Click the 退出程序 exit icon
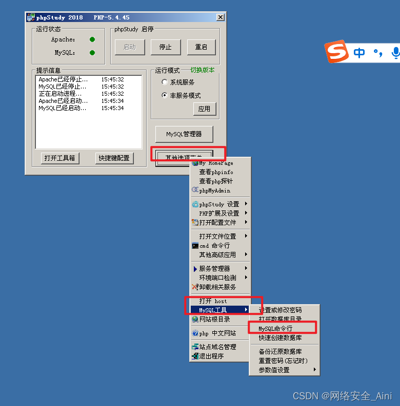Screen dimensions: 400x406 pos(195,356)
